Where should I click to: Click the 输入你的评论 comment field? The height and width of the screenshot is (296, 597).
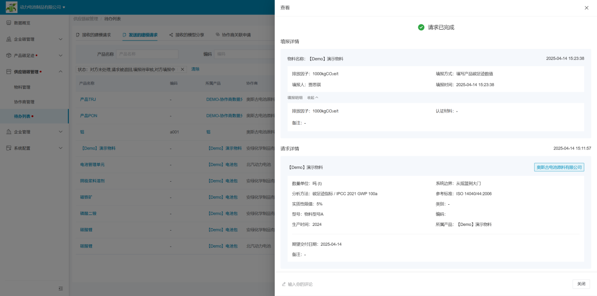coord(300,284)
